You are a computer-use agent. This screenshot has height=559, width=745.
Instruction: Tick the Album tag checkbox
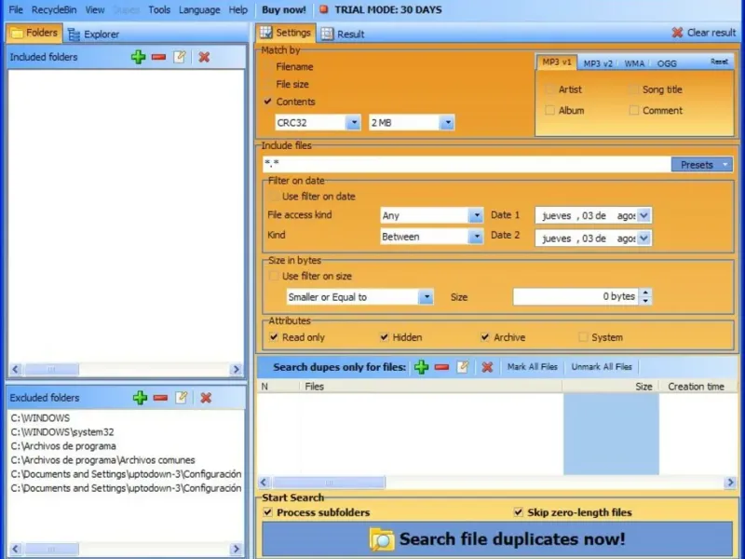[x=549, y=110]
